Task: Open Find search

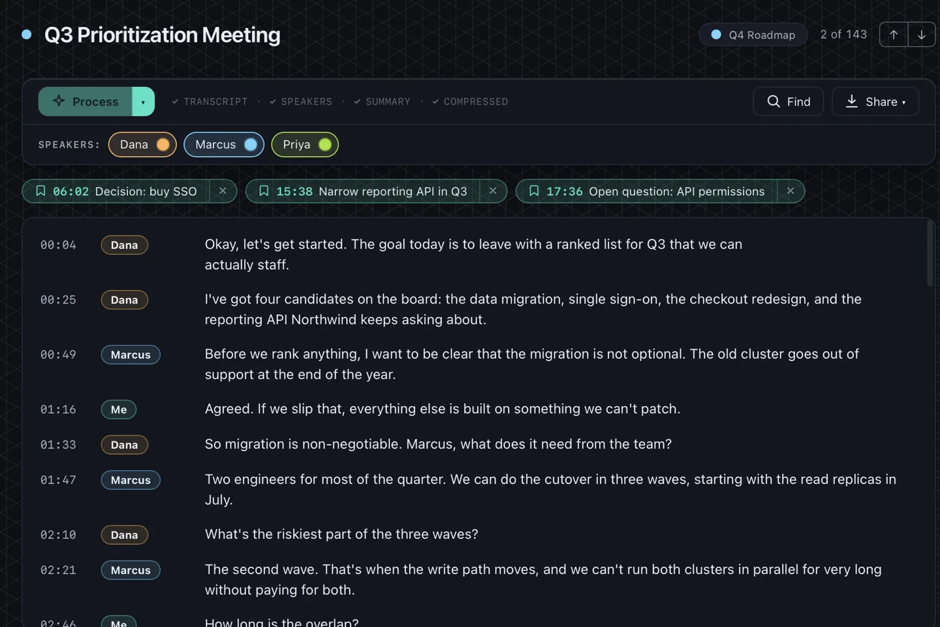Action: 789,101
